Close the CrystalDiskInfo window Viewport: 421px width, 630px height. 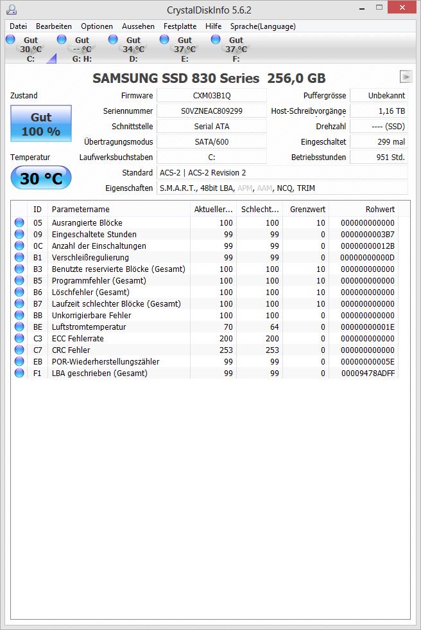tap(402, 8)
